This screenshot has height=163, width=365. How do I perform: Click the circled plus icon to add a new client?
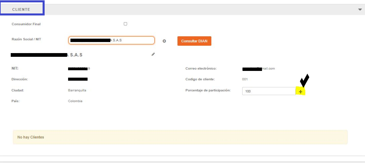[x=164, y=41]
